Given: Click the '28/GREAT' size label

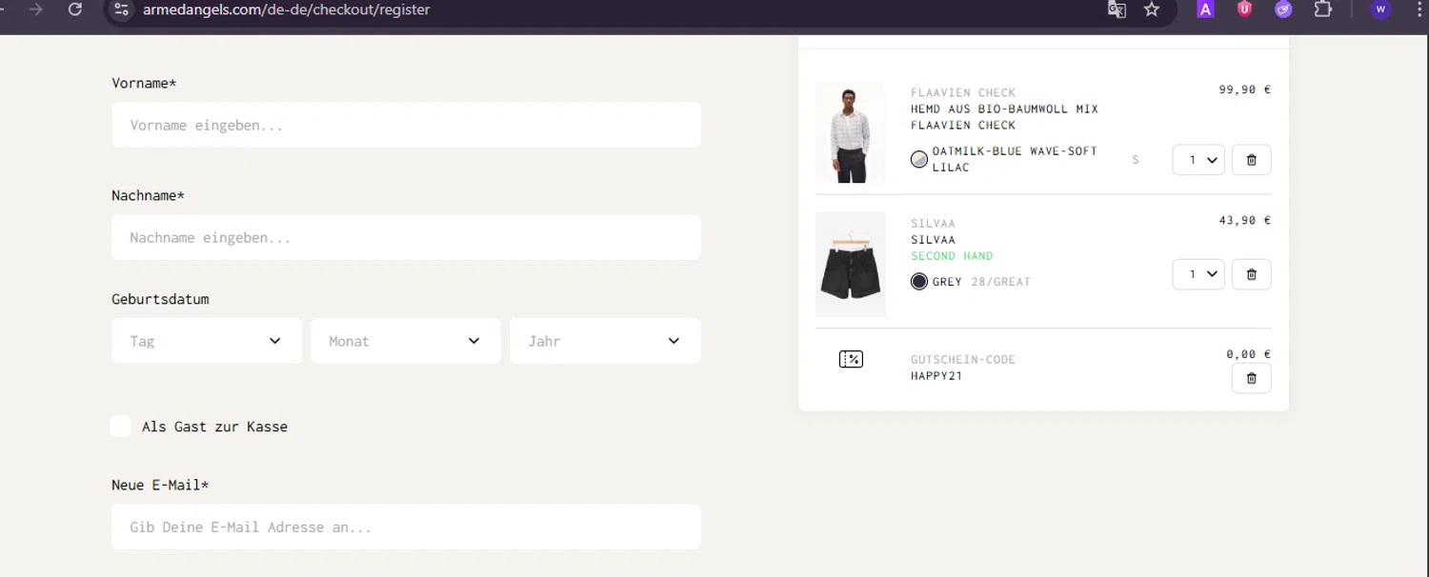Looking at the screenshot, I should click(x=1001, y=282).
